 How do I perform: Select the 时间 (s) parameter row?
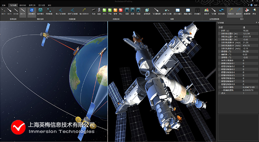tap(238, 31)
